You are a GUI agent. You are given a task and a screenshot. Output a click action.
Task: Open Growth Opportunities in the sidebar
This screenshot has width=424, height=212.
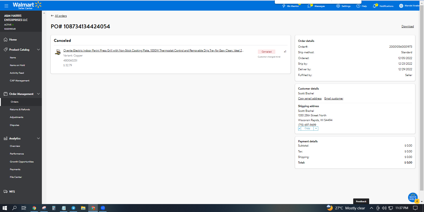[22, 162]
